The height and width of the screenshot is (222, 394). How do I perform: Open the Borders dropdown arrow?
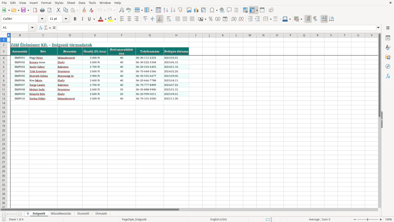pos(270,19)
